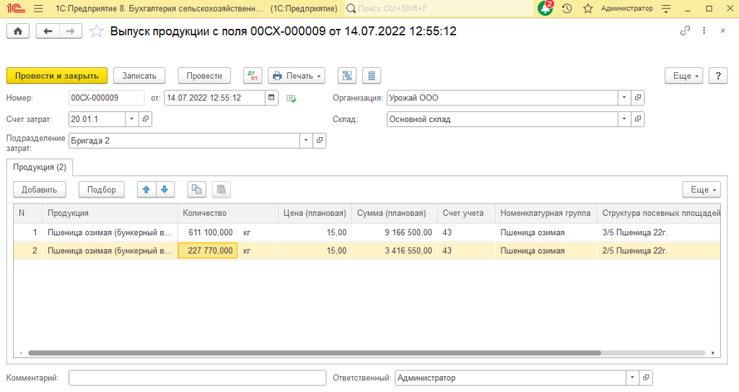Add document to favorites with star icon

(x=96, y=31)
